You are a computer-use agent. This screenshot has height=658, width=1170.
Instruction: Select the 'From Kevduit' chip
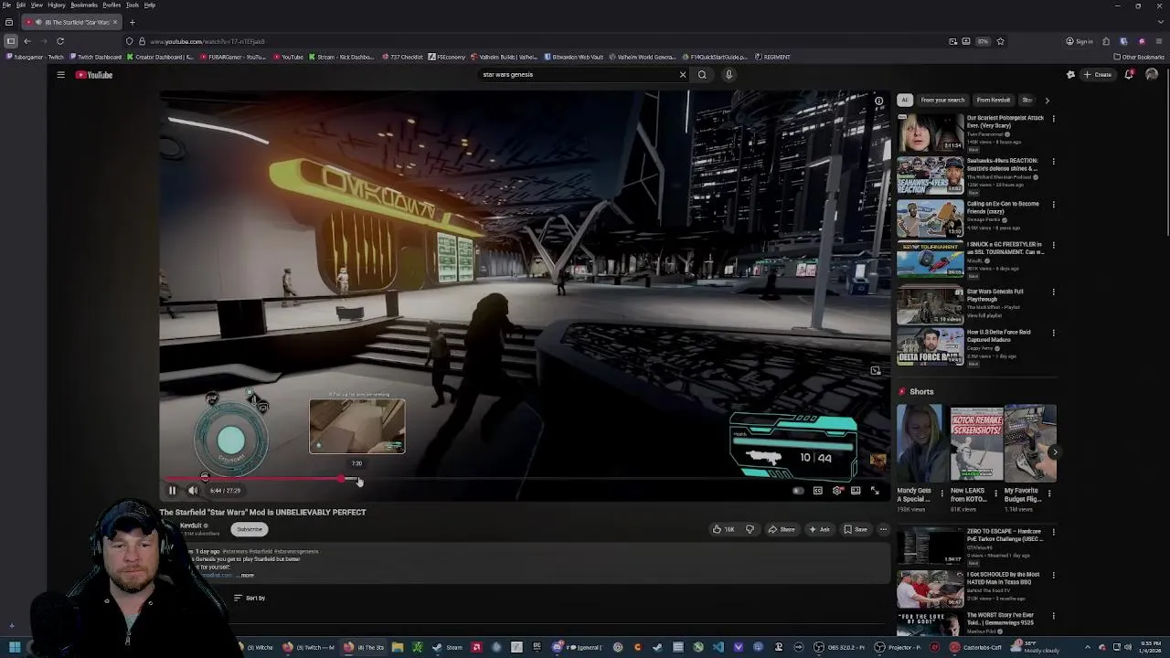[993, 100]
